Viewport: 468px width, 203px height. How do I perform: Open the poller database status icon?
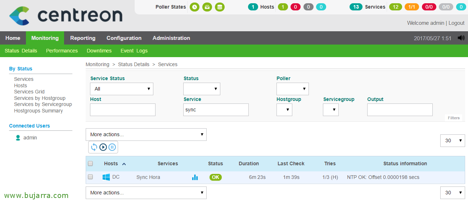[x=220, y=7]
